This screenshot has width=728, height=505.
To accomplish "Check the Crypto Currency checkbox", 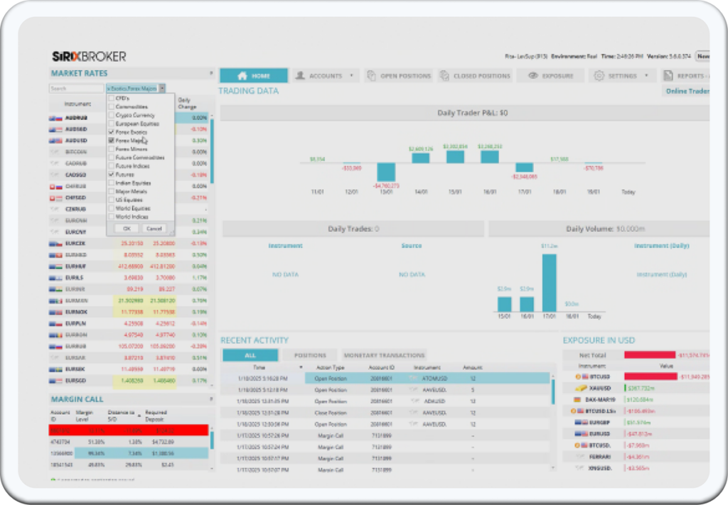I will (x=111, y=115).
